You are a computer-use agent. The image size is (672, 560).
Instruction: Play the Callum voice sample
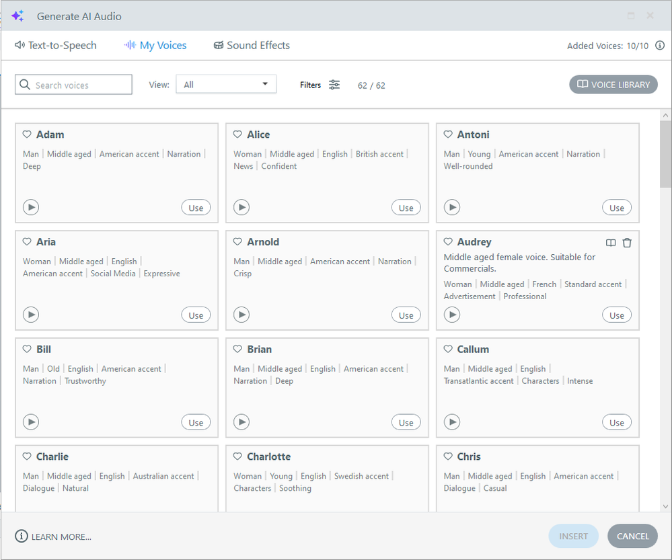click(452, 422)
